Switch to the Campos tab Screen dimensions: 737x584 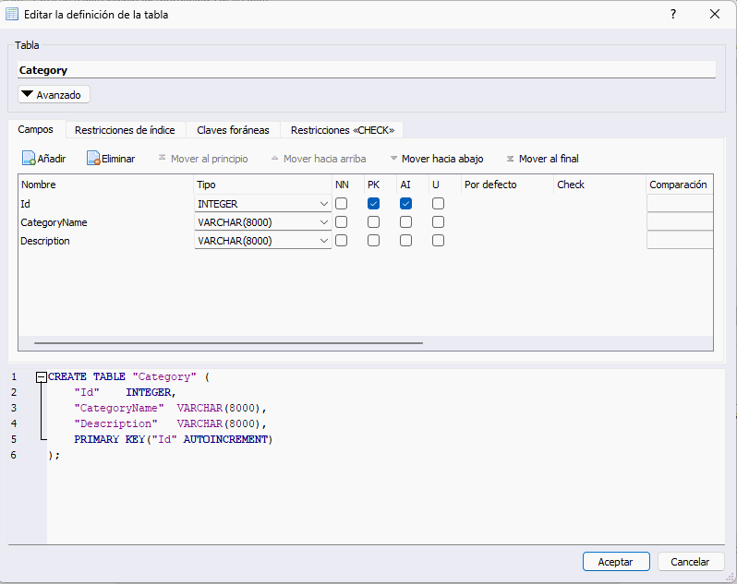click(36, 129)
